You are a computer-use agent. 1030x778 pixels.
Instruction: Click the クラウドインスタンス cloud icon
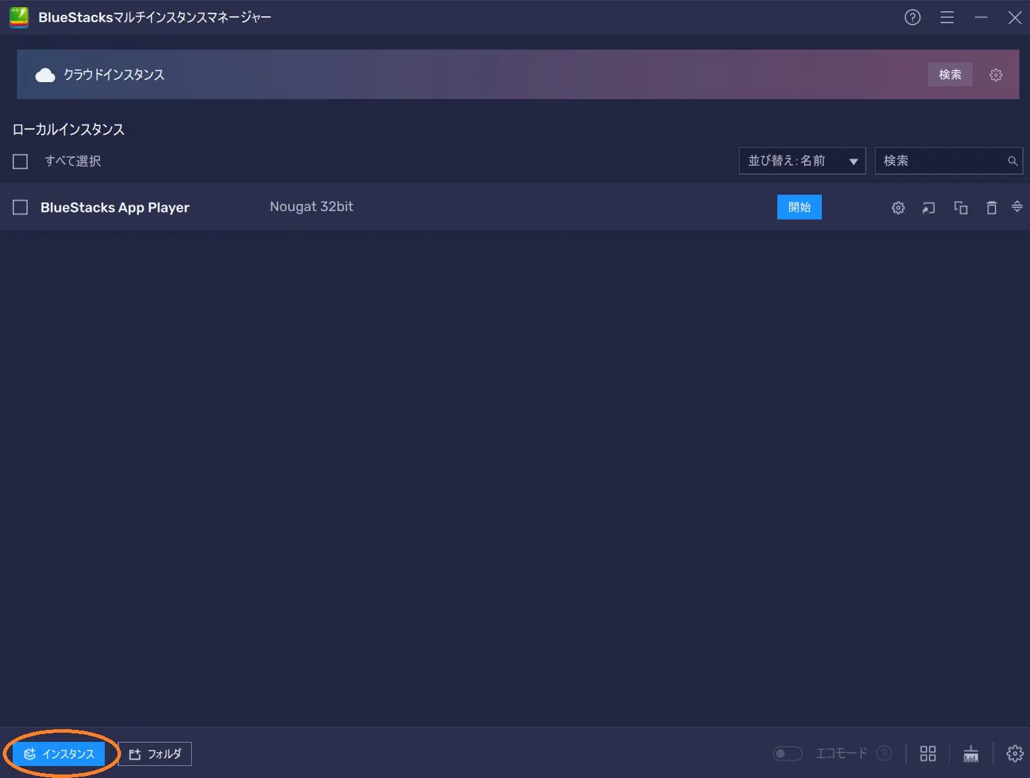click(x=45, y=75)
